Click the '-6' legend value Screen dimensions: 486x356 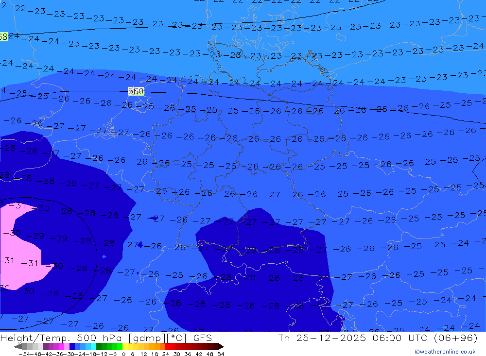113,354
